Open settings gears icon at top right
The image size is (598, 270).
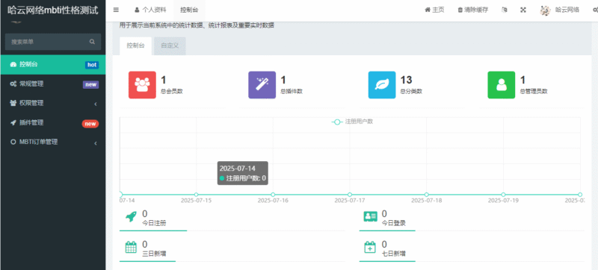595,10
